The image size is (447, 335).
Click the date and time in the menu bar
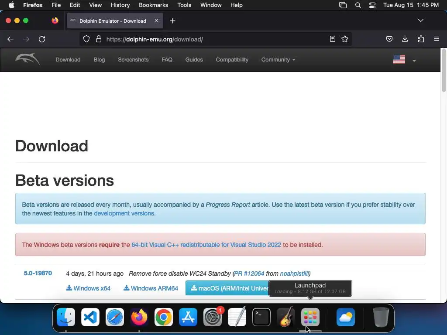pyautogui.click(x=411, y=5)
